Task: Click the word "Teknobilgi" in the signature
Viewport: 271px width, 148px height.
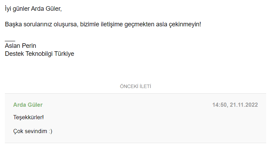Action: (39, 54)
